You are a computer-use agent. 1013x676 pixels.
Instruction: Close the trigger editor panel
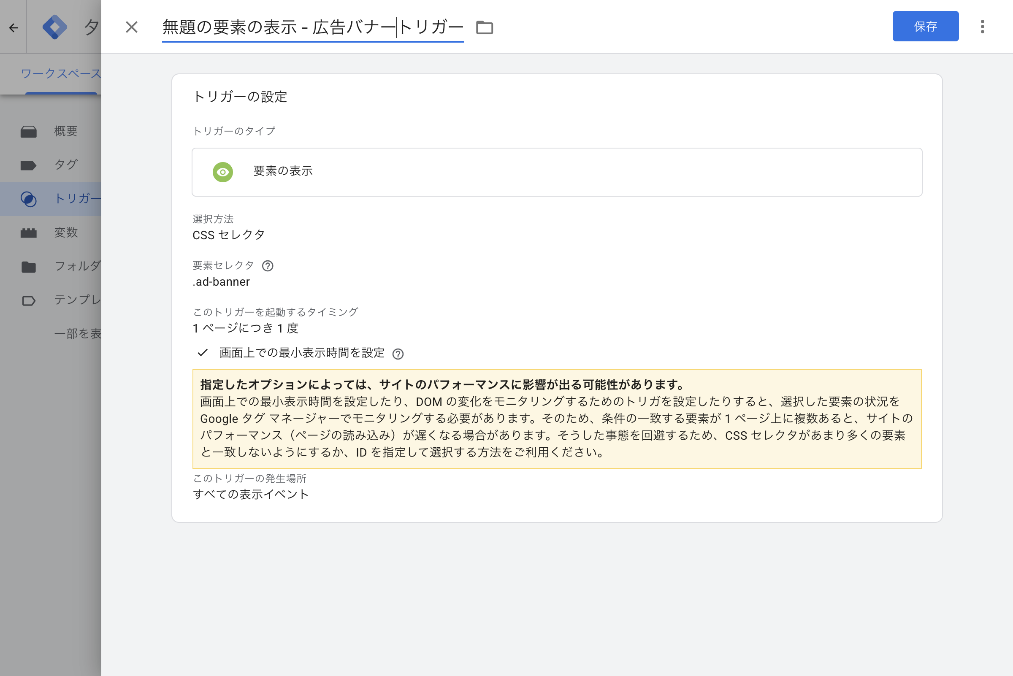tap(132, 27)
